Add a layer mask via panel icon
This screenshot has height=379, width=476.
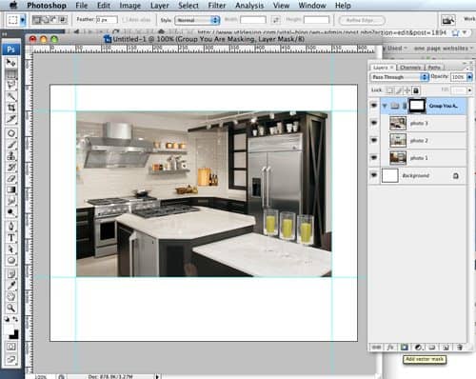click(404, 348)
